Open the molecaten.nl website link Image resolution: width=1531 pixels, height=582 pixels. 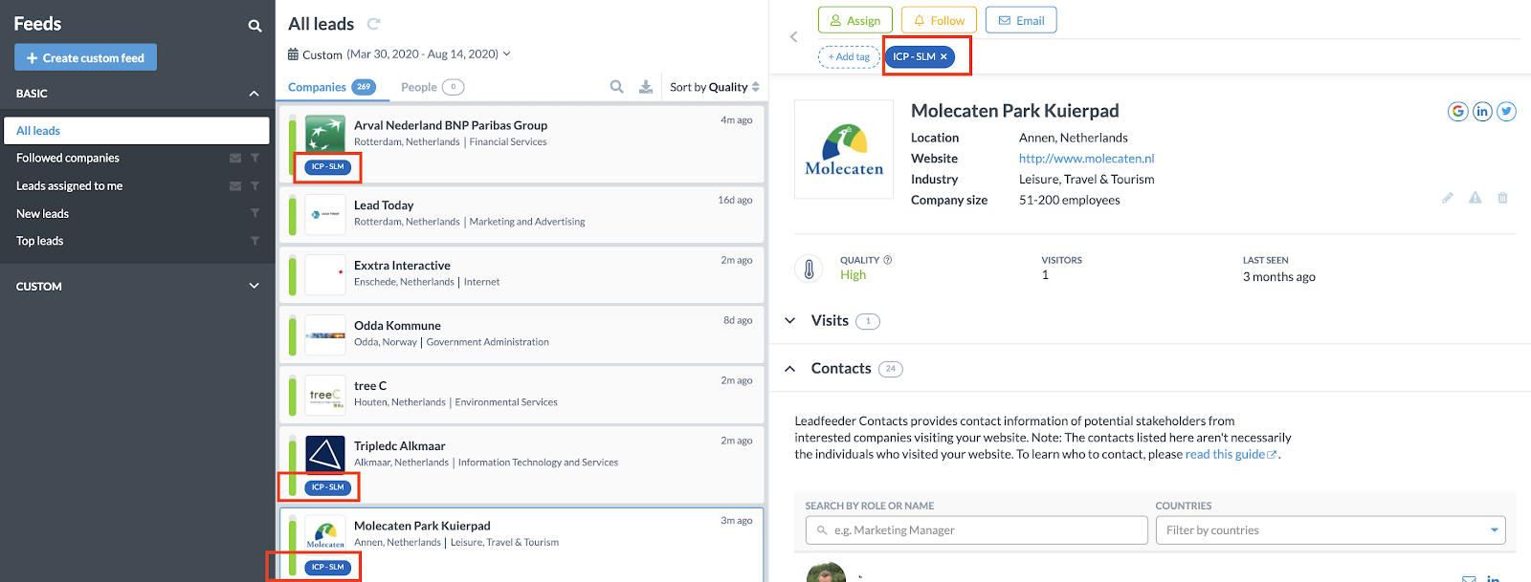(x=1086, y=159)
